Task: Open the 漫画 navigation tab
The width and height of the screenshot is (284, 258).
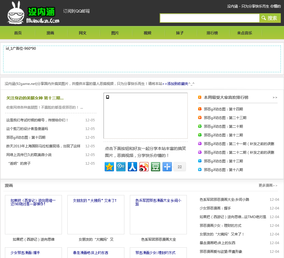Action: coord(50,33)
